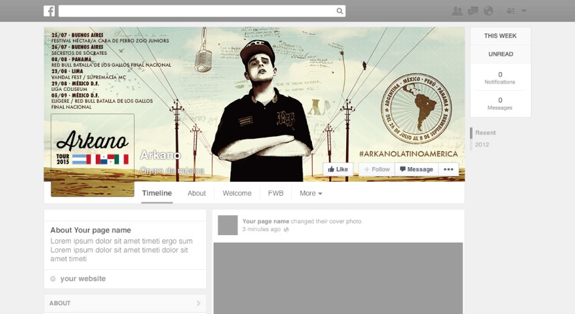The image size is (575, 314).
Task: Open the globe notifications icon
Action: (489, 11)
